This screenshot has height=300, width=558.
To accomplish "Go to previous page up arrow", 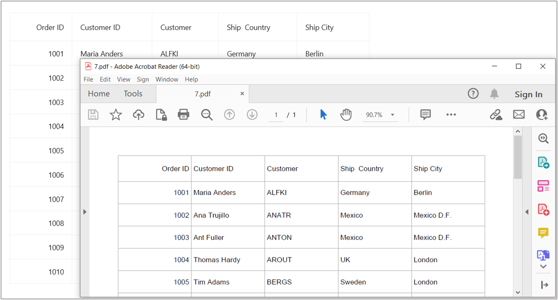I will (229, 115).
